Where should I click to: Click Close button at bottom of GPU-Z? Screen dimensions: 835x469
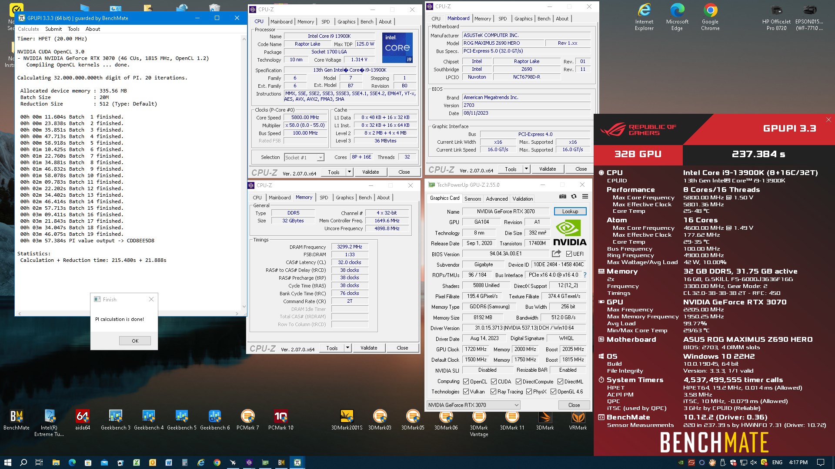574,405
